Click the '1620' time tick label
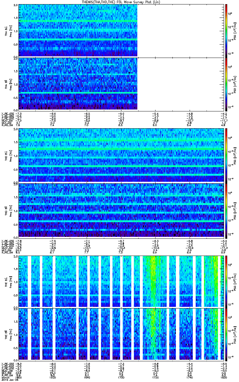Viewport: 239px width, 382px height. pyautogui.click(x=53, y=377)
